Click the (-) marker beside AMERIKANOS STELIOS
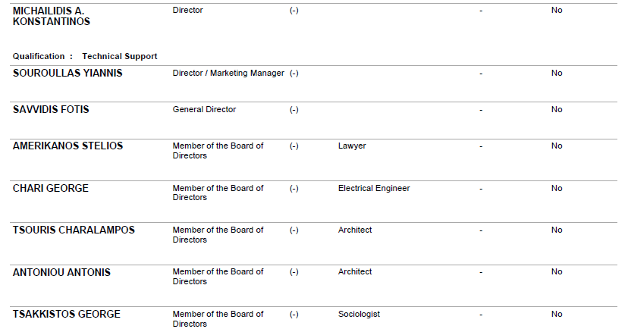 [x=294, y=146]
